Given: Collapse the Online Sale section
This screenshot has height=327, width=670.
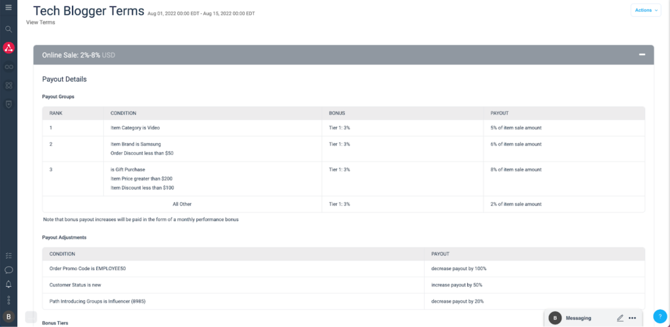Looking at the screenshot, I should click(642, 55).
